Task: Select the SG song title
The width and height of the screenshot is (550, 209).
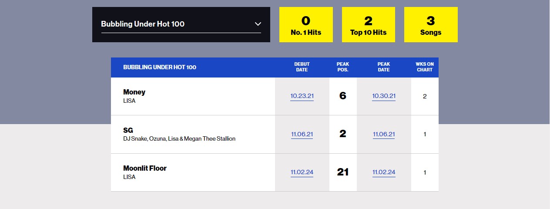Action: pos(128,130)
